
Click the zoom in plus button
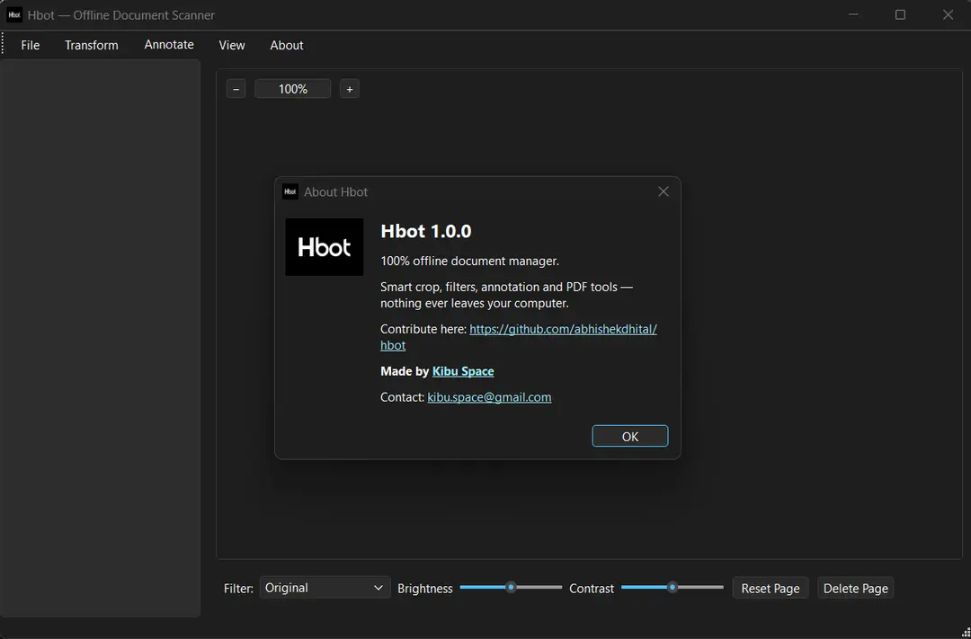point(349,89)
